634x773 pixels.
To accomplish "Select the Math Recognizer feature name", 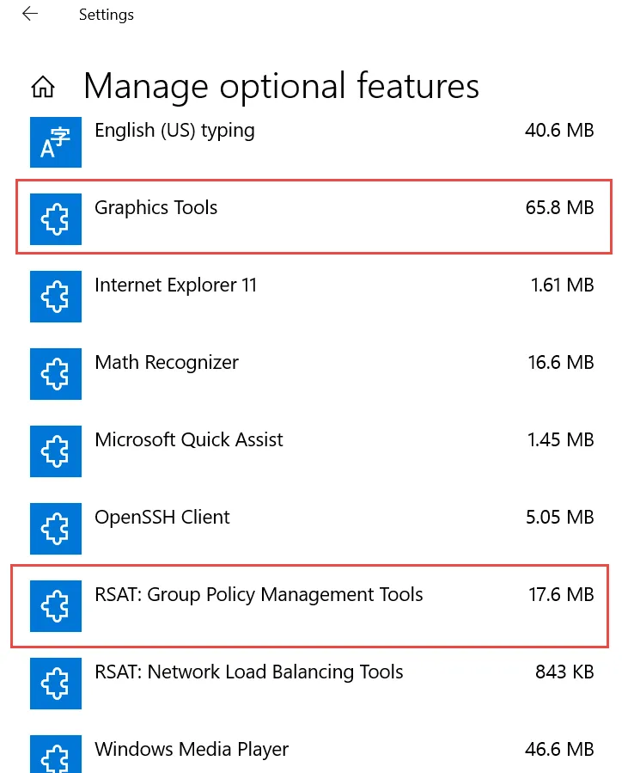I will tap(167, 363).
